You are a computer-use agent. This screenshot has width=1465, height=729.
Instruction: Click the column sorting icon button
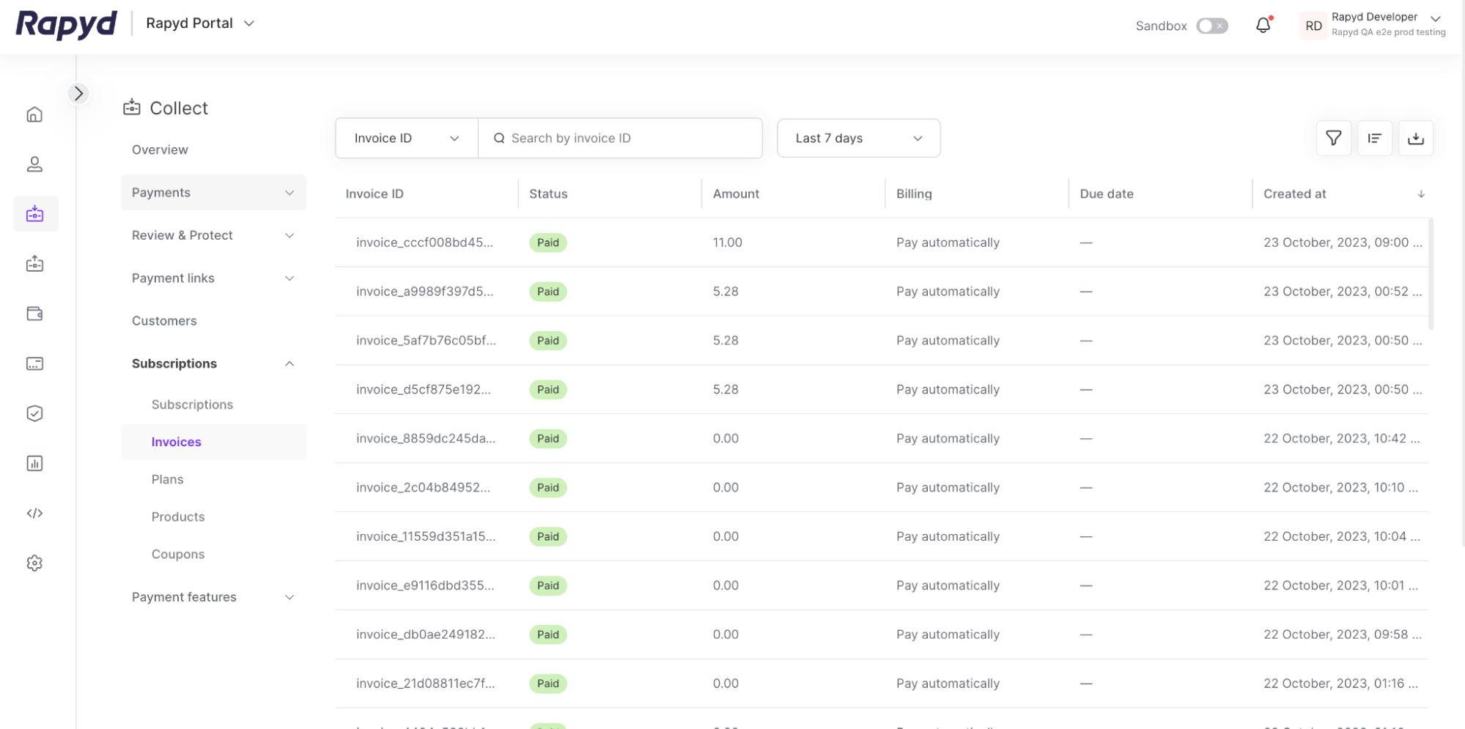[1374, 138]
